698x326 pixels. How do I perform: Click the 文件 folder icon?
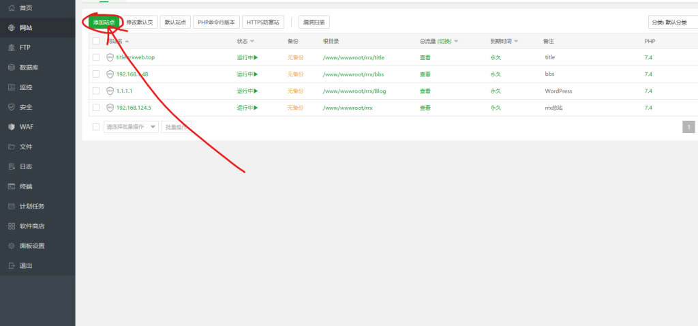click(12, 147)
